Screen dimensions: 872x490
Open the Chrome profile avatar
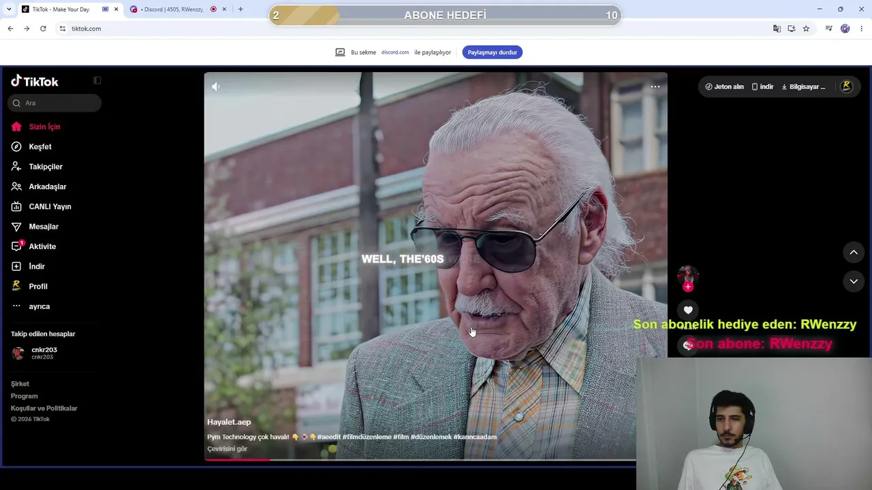coord(845,29)
